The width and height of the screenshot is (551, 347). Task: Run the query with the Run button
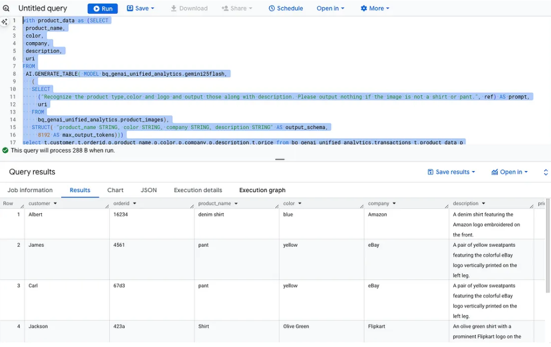[x=102, y=9]
